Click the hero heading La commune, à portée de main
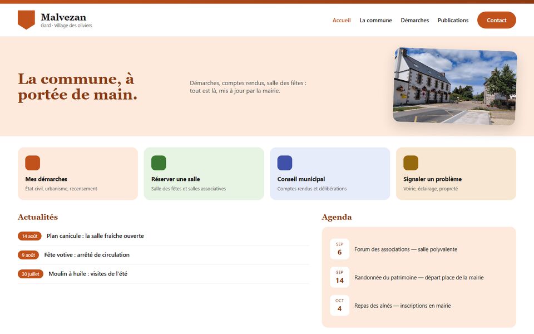The height and width of the screenshot is (334, 534). 78,87
